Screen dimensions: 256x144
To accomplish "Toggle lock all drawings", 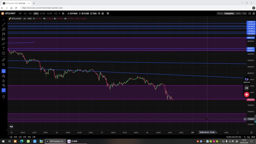I will [x=3, y=81].
